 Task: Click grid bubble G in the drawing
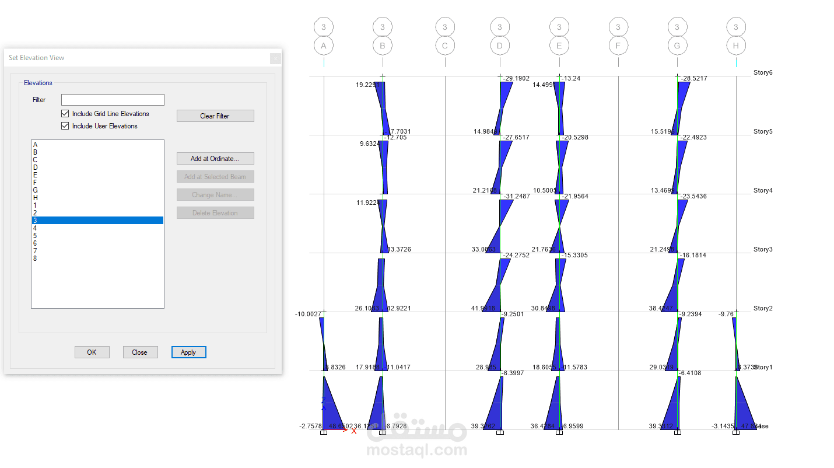tap(677, 46)
